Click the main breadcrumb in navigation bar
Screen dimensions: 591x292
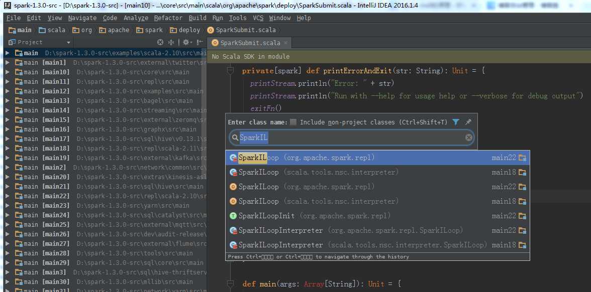[x=20, y=30]
